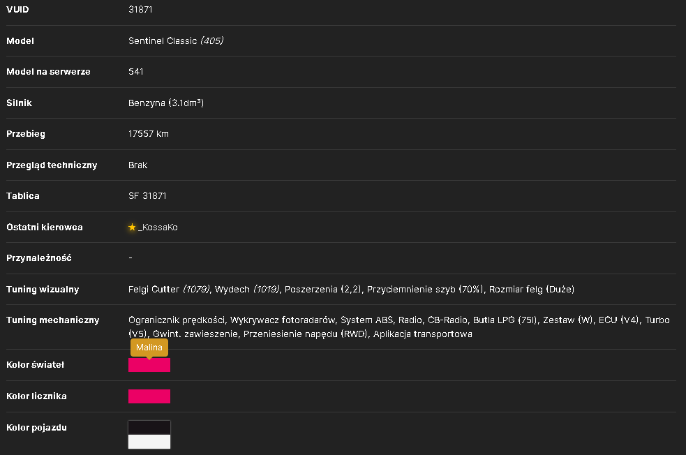
Task: Click the Kolor pojazdu label
Action: click(36, 428)
